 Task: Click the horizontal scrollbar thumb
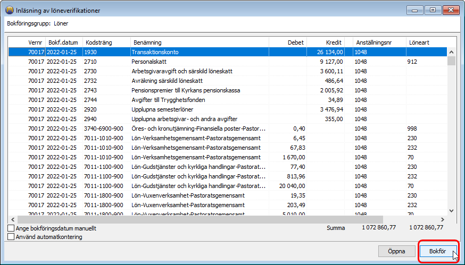coord(200,219)
